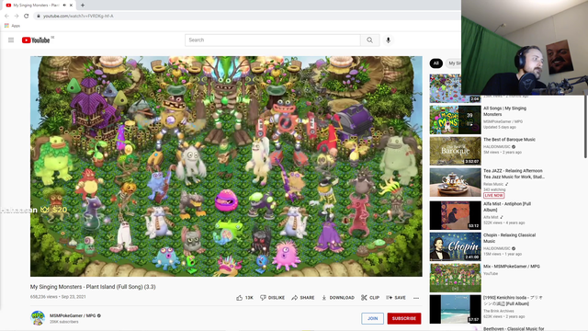This screenshot has height=331, width=588.
Task: Open Apps in bookmarks bar
Action: [12, 26]
